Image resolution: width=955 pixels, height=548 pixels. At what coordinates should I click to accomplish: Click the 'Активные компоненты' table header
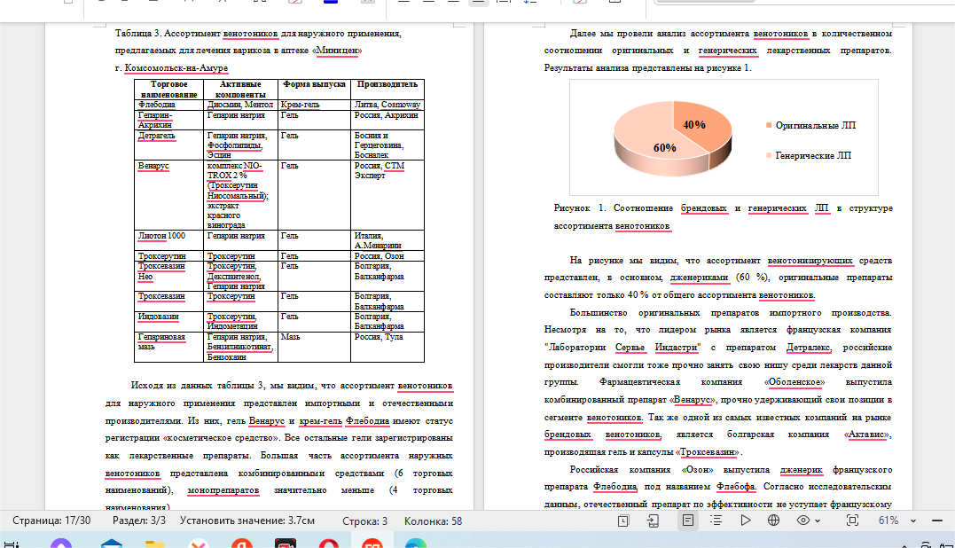pyautogui.click(x=240, y=89)
